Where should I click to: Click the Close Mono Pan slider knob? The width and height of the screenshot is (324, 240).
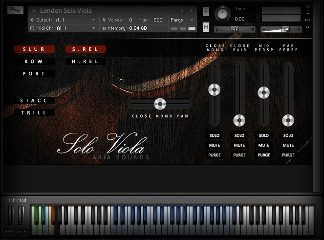(160, 104)
